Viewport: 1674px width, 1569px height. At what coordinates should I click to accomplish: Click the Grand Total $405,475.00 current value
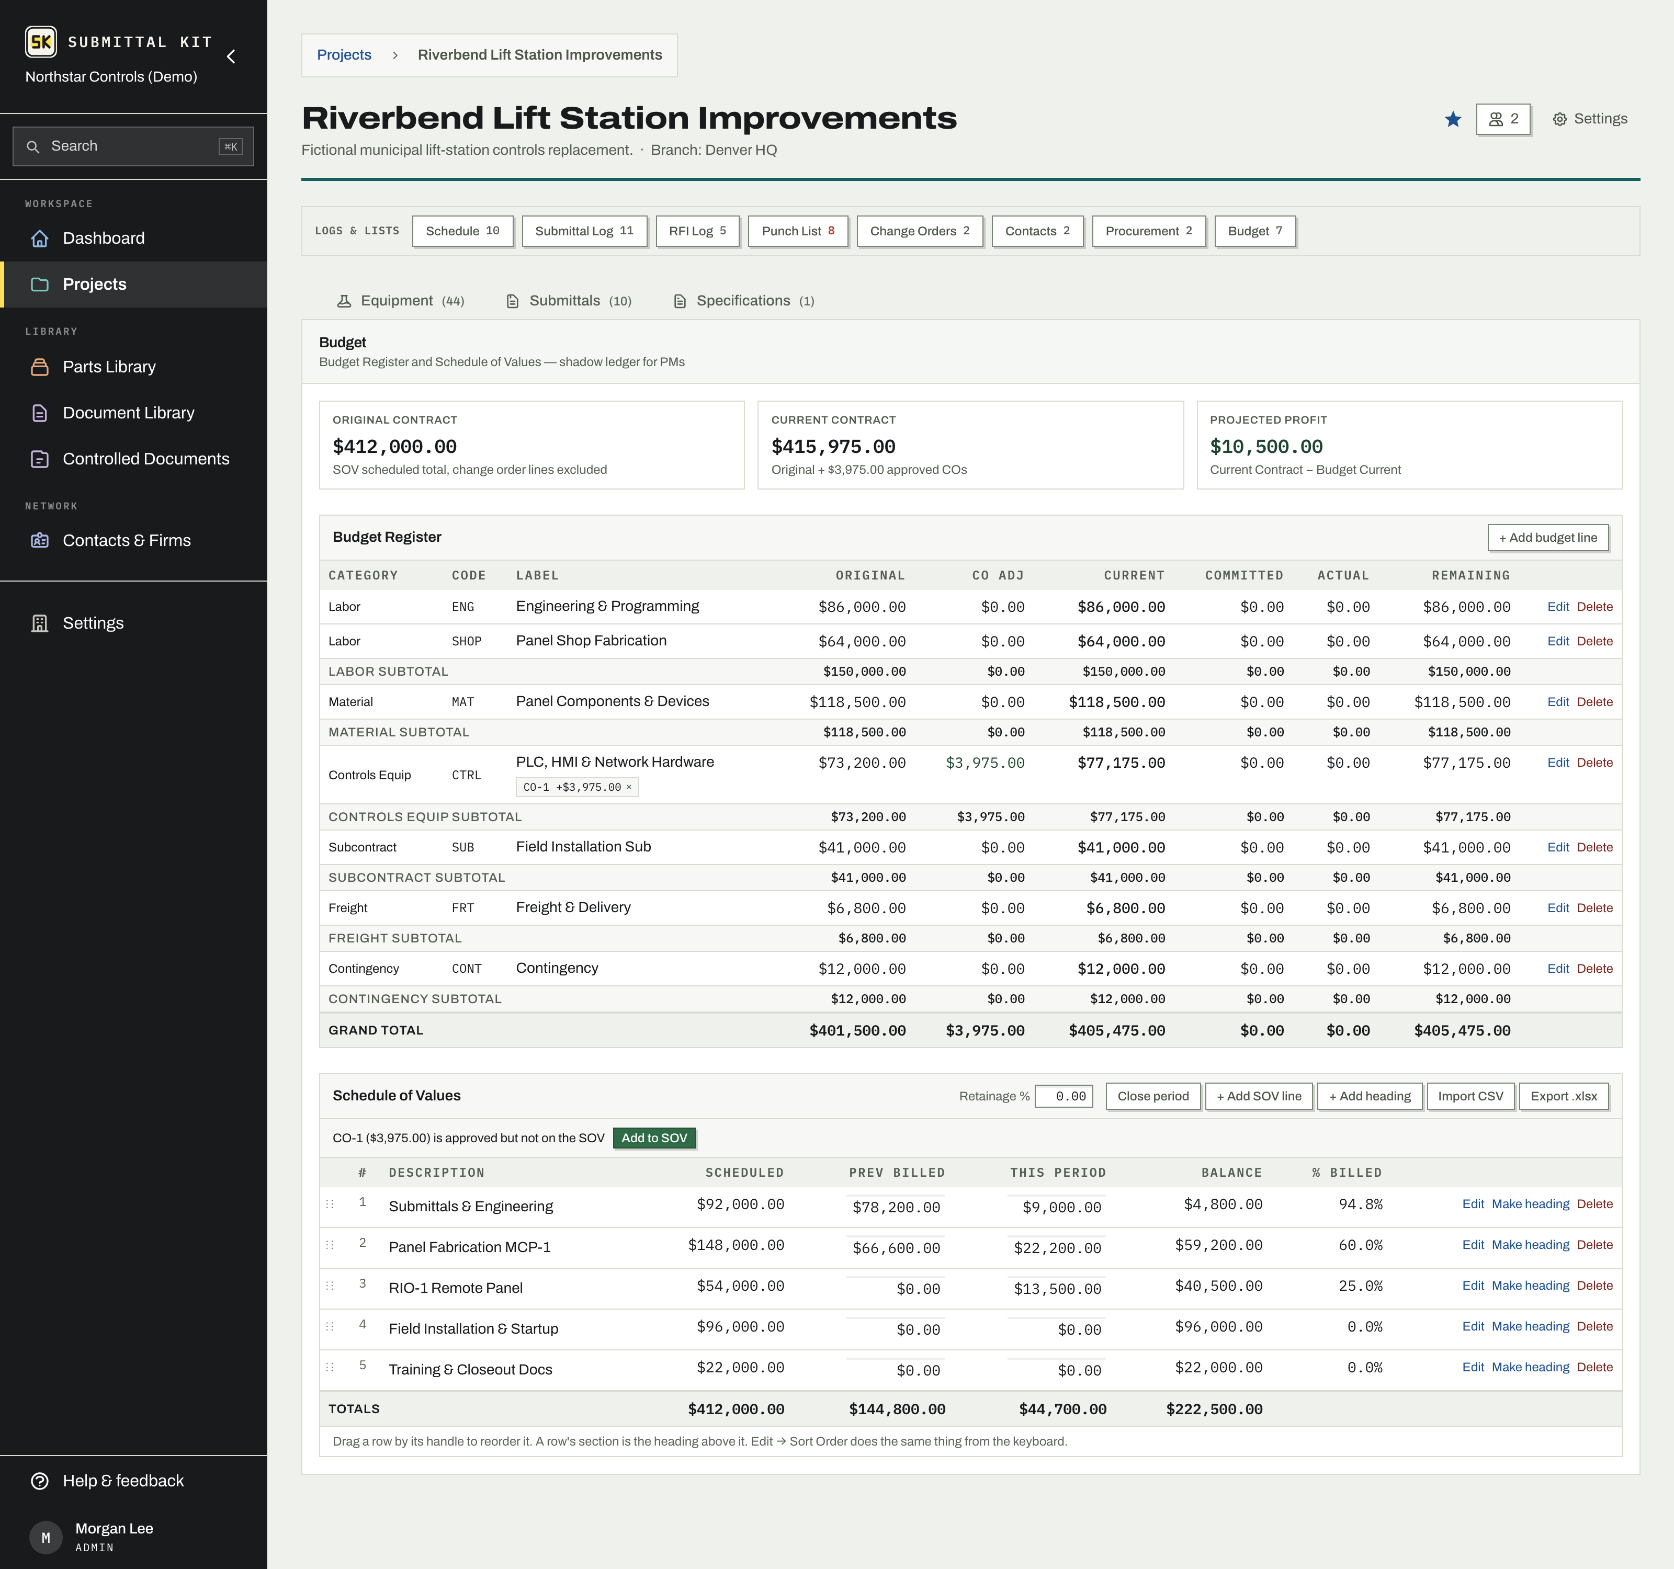tap(1116, 1030)
